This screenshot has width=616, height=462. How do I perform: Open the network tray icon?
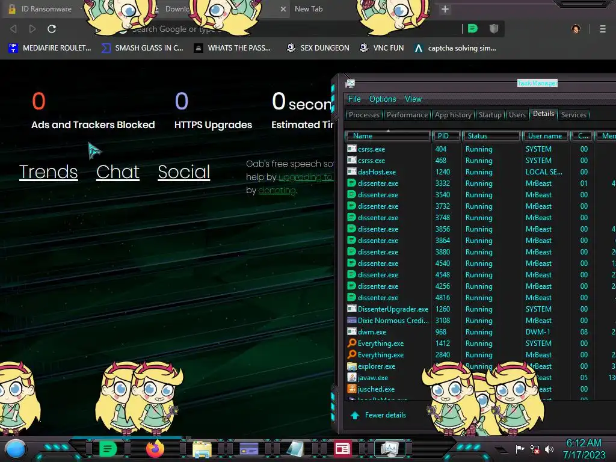pos(535,449)
